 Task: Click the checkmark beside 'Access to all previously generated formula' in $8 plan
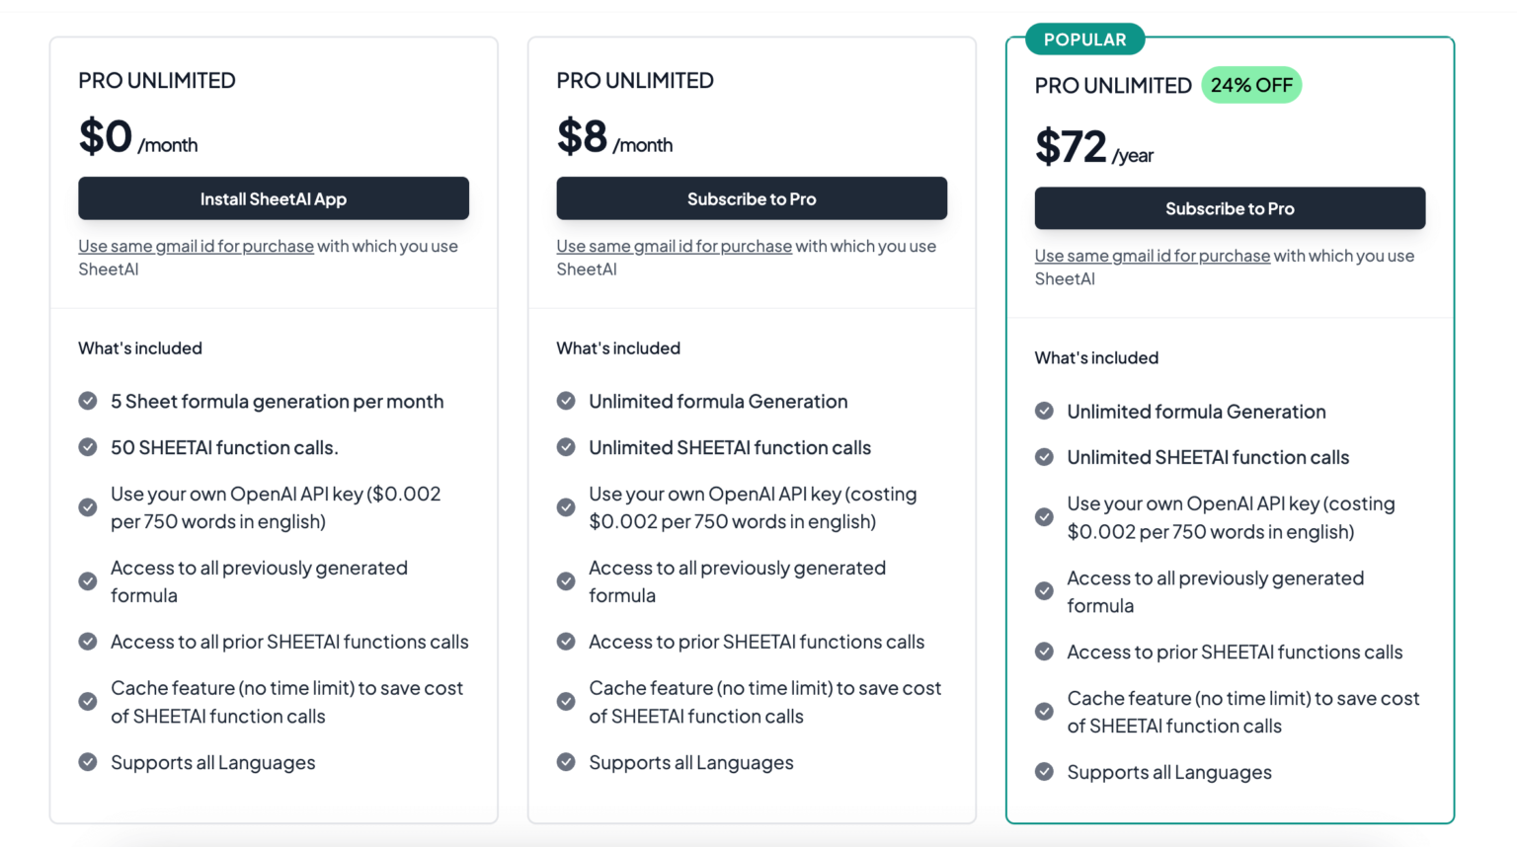pos(566,581)
